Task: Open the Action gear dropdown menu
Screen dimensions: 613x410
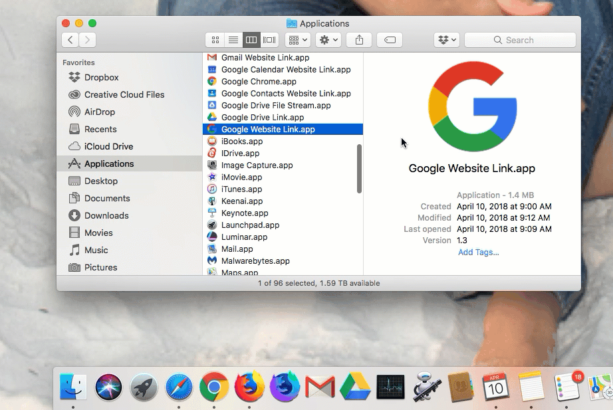Action: (x=328, y=40)
